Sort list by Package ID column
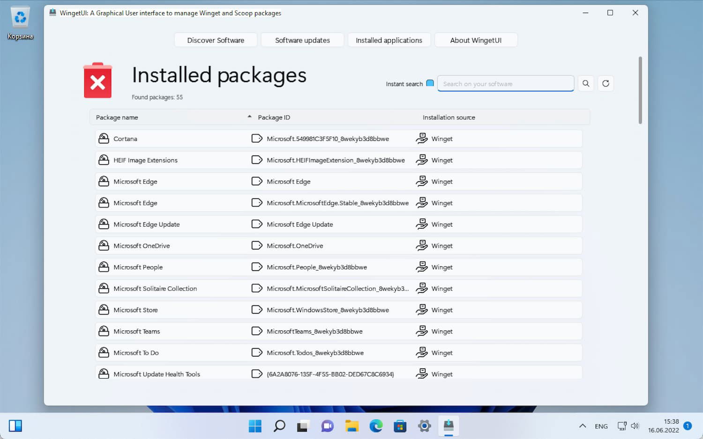The height and width of the screenshot is (439, 703). pyautogui.click(x=274, y=117)
